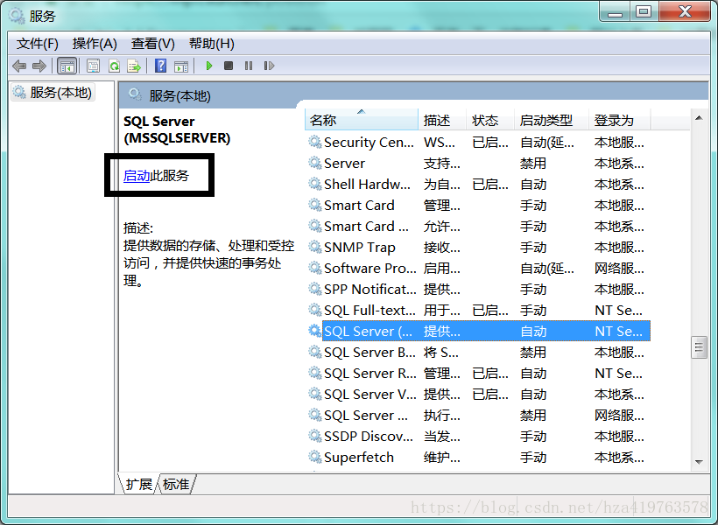This screenshot has height=525, width=718.
Task: Stop the service with square icon
Action: click(x=229, y=66)
